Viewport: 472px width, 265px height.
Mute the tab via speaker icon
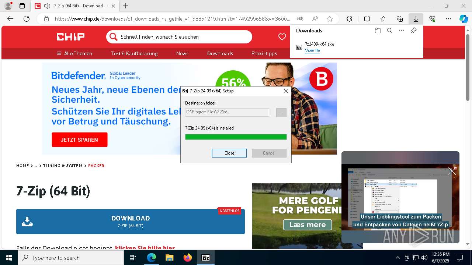47,6
